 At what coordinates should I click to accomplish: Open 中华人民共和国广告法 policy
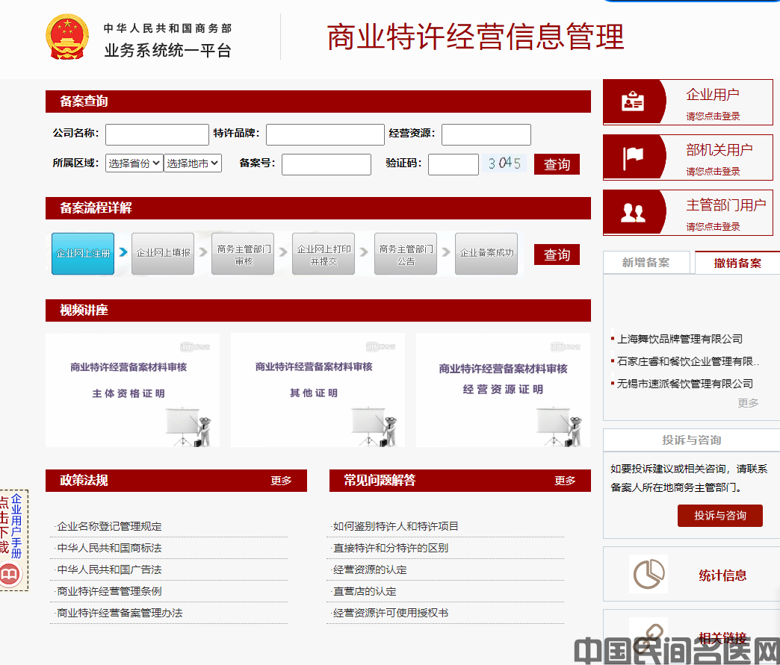[x=109, y=569]
